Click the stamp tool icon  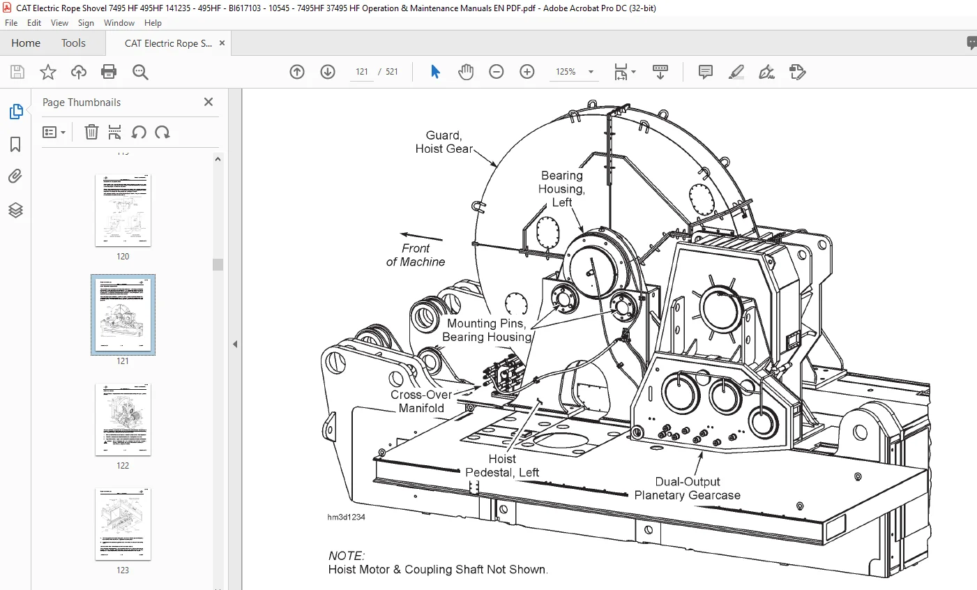click(x=798, y=72)
